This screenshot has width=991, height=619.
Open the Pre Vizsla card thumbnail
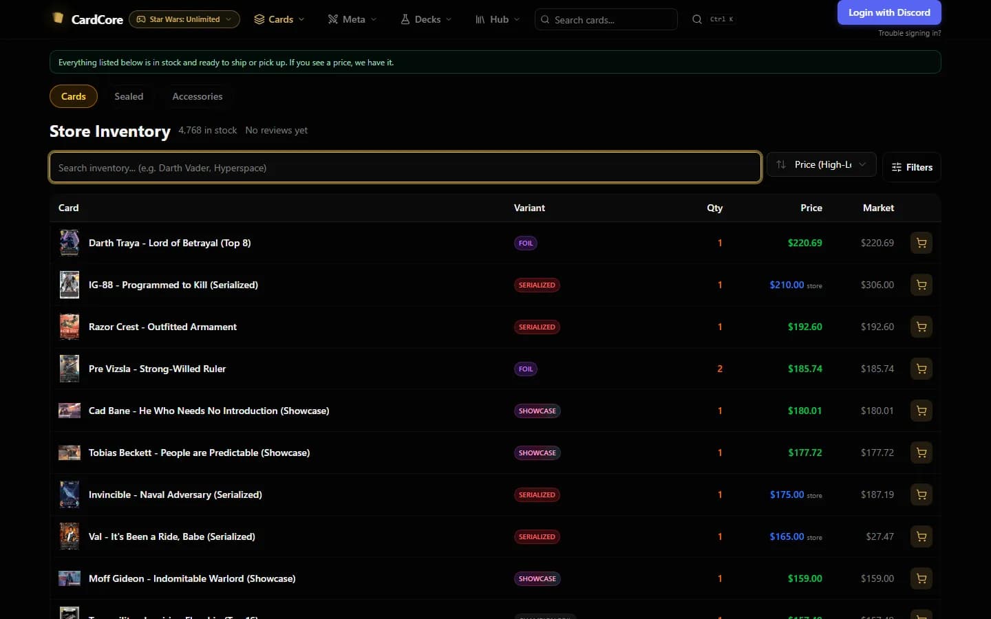[70, 369]
